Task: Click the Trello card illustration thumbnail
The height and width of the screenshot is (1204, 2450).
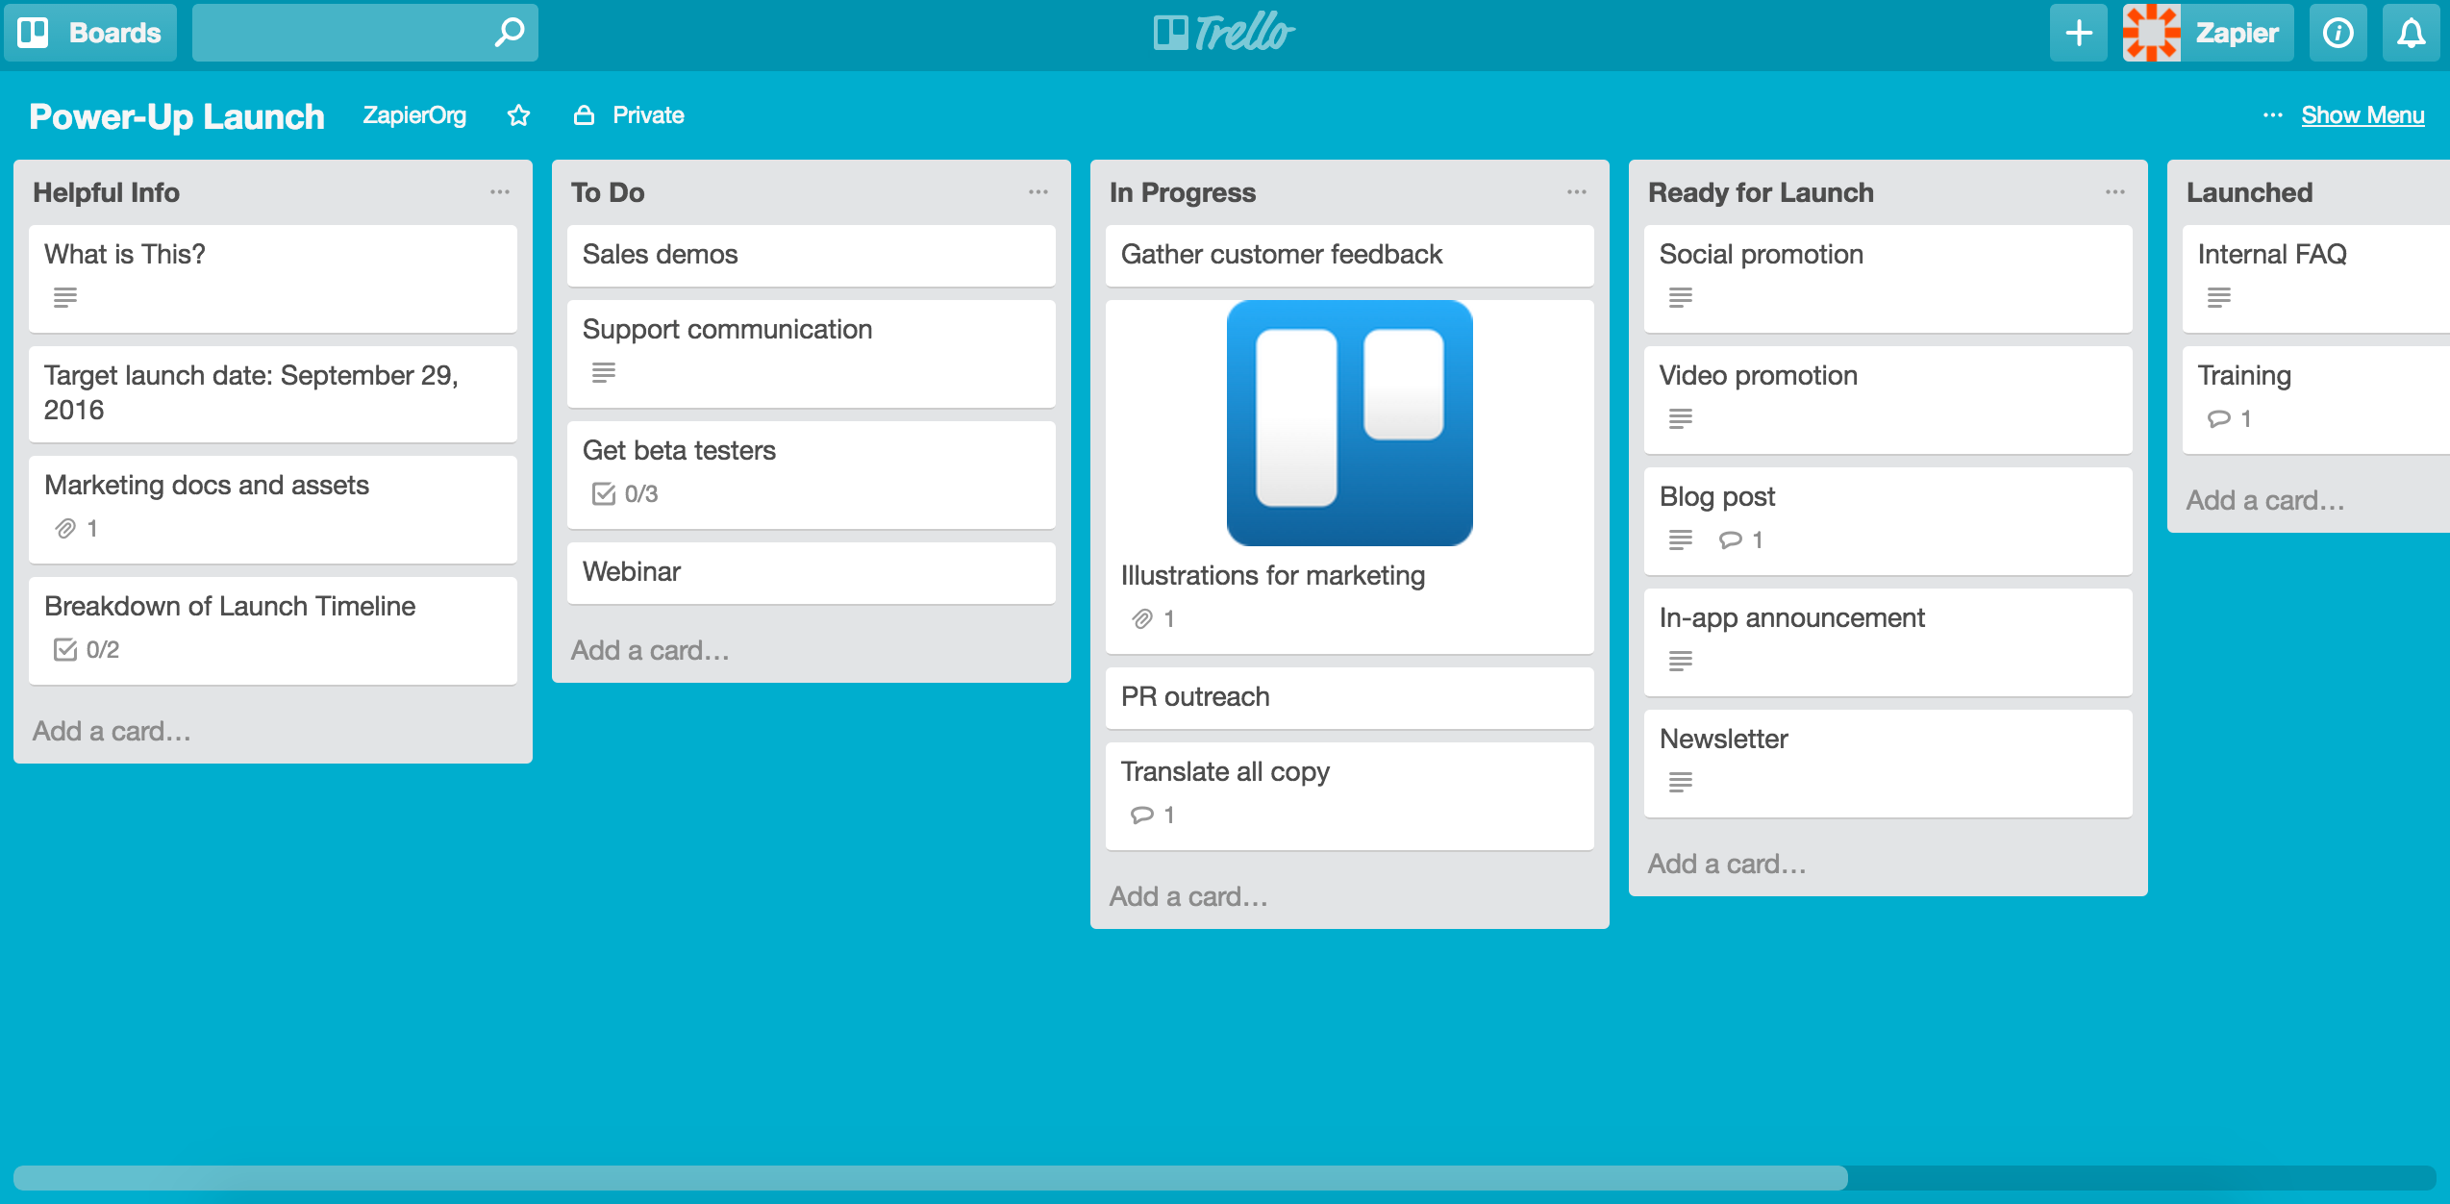Action: coord(1348,424)
